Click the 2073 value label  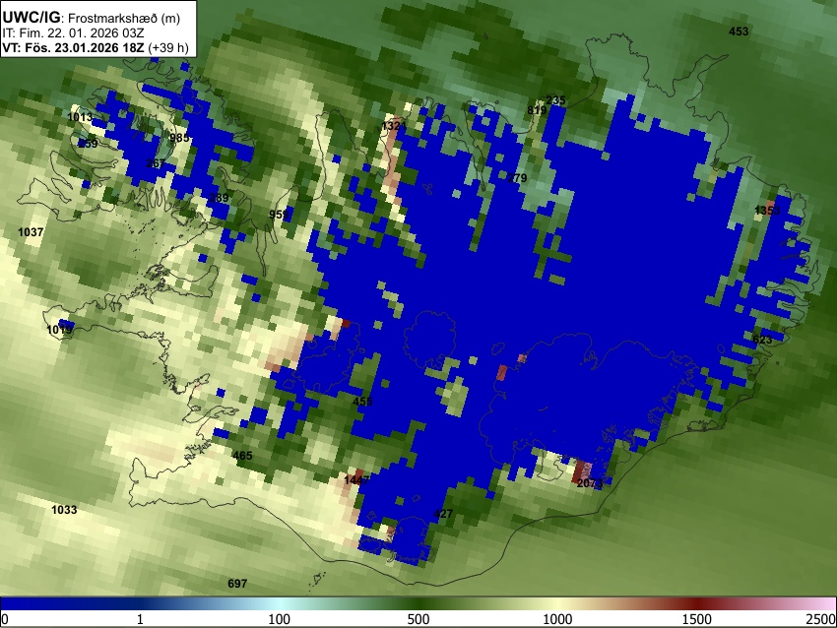(590, 483)
